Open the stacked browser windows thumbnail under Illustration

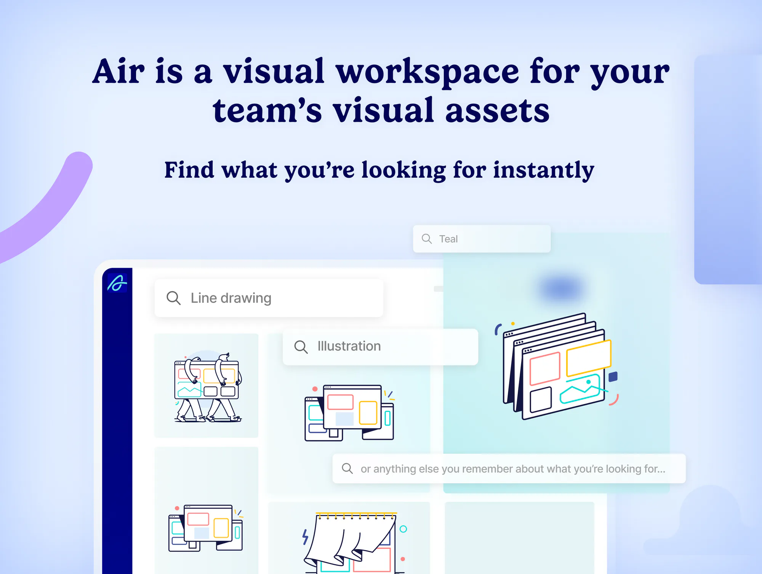pyautogui.click(x=349, y=413)
